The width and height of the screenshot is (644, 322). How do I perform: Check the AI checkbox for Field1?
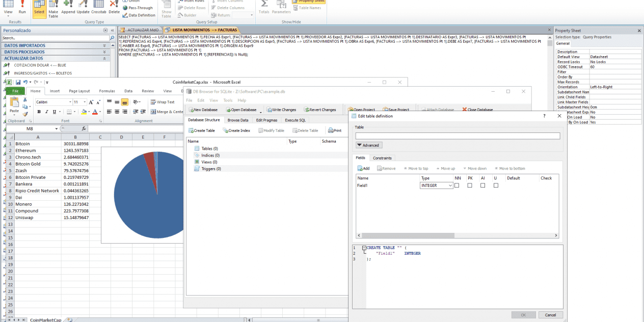coord(482,185)
